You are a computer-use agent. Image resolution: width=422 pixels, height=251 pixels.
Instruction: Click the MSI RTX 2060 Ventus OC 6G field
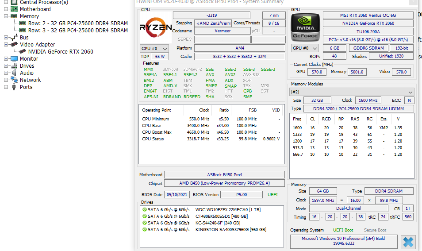click(368, 15)
